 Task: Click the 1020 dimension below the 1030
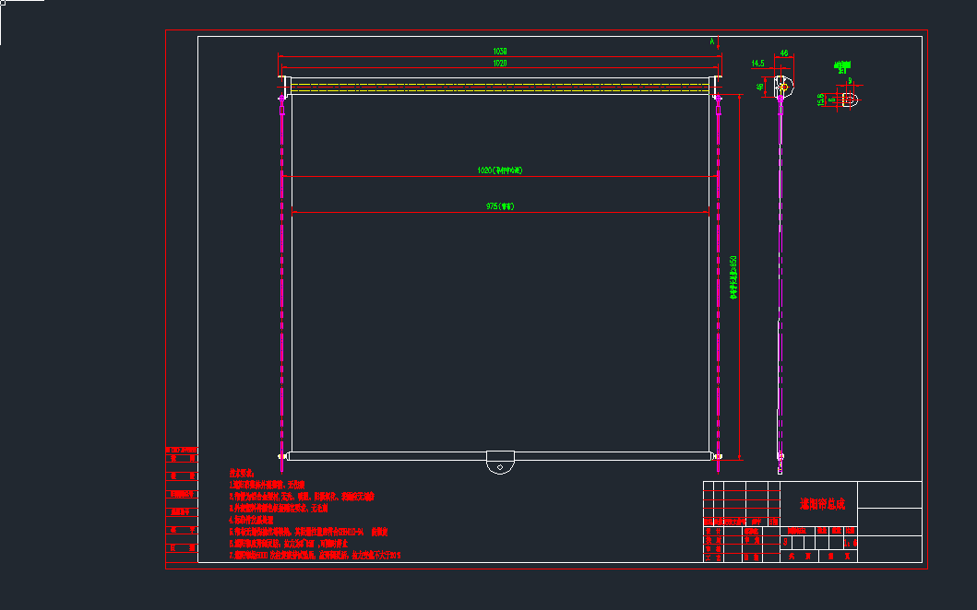click(x=500, y=64)
